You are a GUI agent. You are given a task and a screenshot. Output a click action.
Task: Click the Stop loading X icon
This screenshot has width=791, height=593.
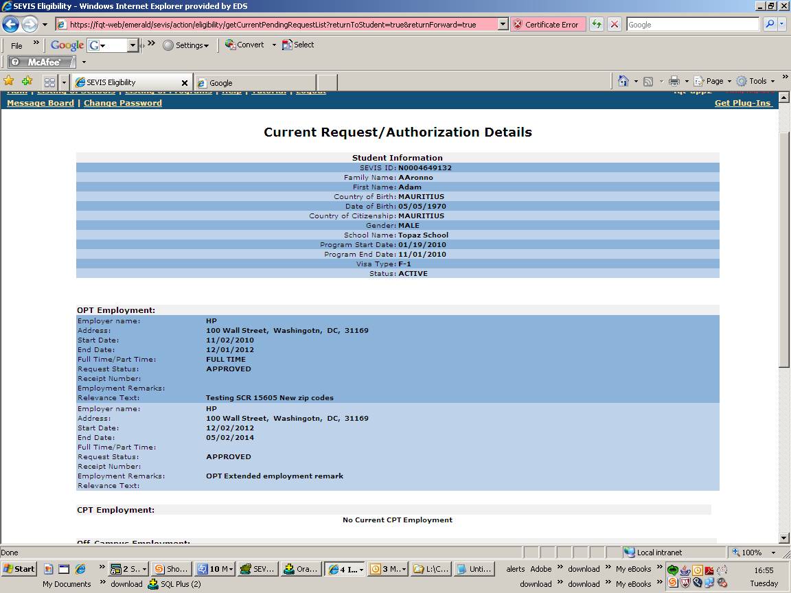click(615, 25)
